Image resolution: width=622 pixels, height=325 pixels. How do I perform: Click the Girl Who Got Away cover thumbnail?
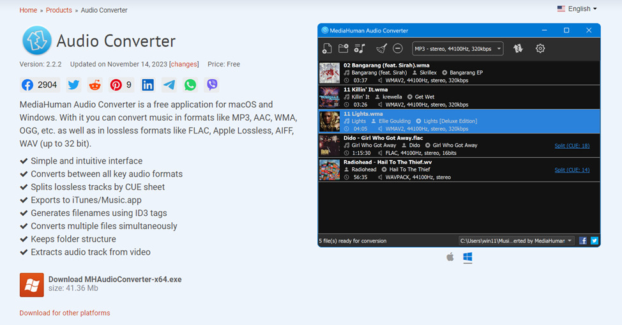click(x=330, y=146)
